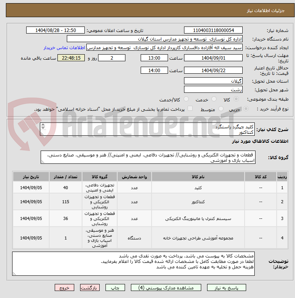Click the شرح کلی نیاز text area
The height and width of the screenshot is (298, 295).
click(x=147, y=129)
